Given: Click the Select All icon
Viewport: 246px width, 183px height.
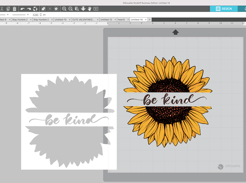Looking at the screenshot, I should pyautogui.click(x=43, y=8).
